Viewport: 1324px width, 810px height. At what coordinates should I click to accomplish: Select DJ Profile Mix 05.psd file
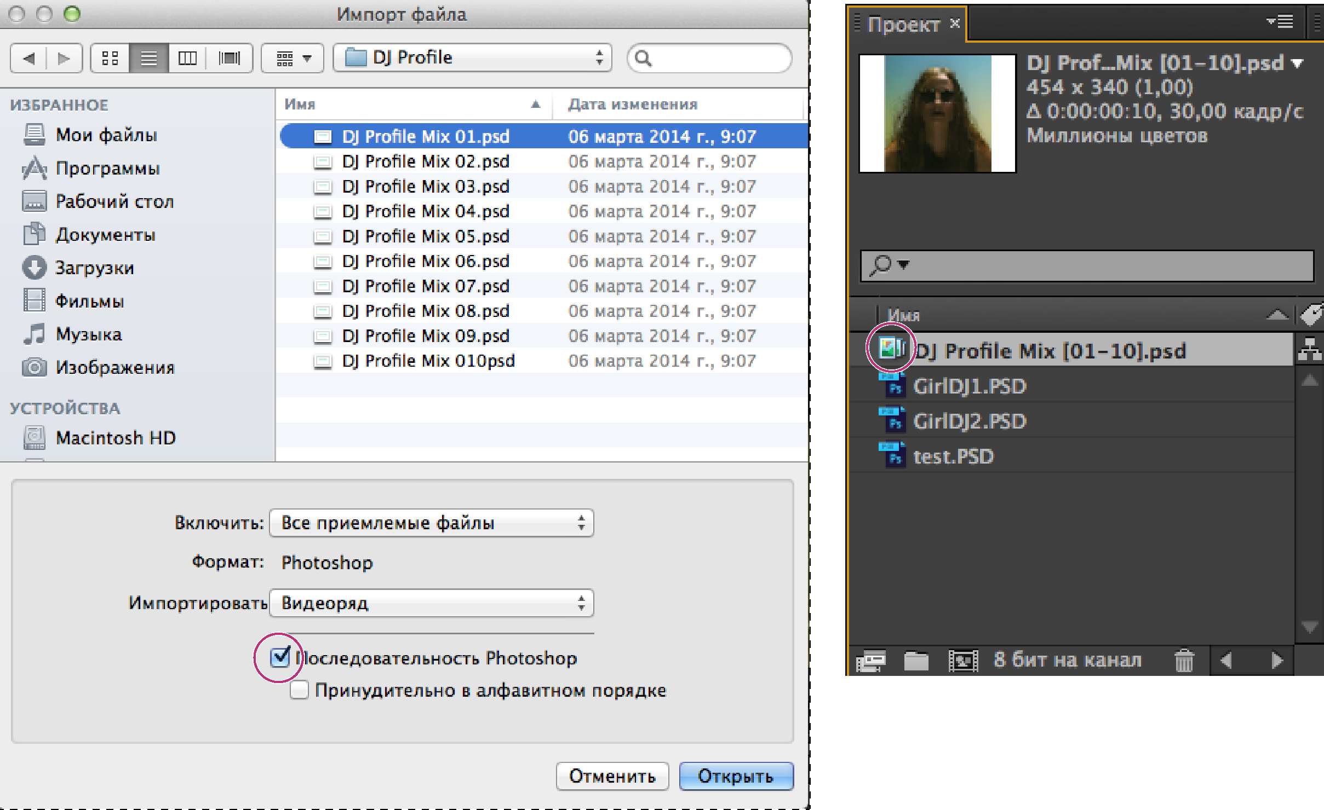coord(426,236)
